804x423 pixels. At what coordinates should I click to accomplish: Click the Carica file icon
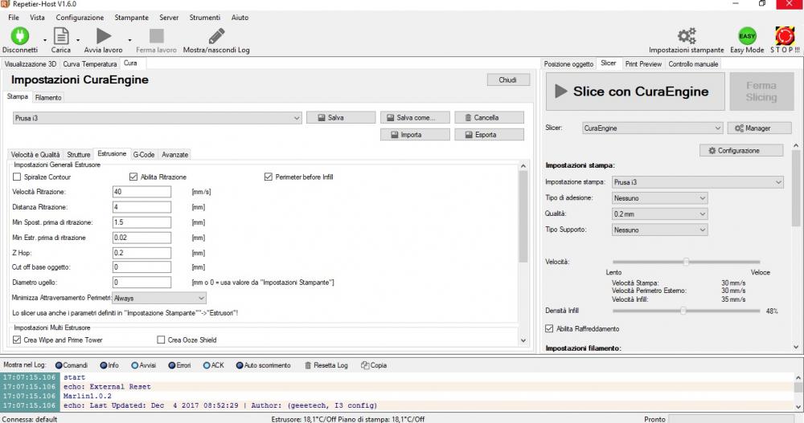tap(60, 36)
